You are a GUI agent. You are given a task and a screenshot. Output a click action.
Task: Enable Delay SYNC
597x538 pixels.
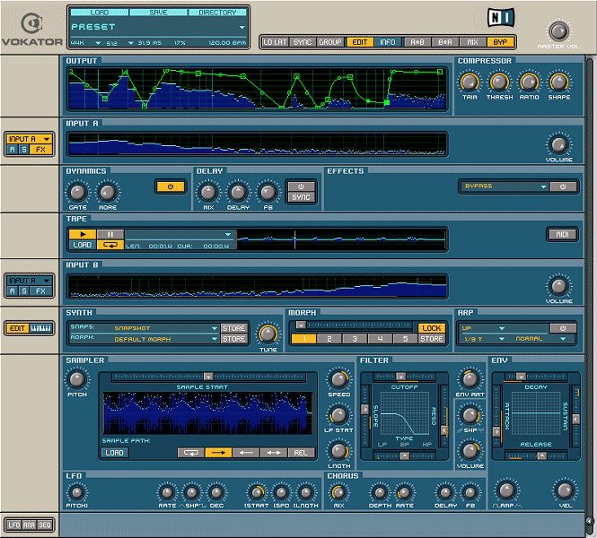(301, 197)
